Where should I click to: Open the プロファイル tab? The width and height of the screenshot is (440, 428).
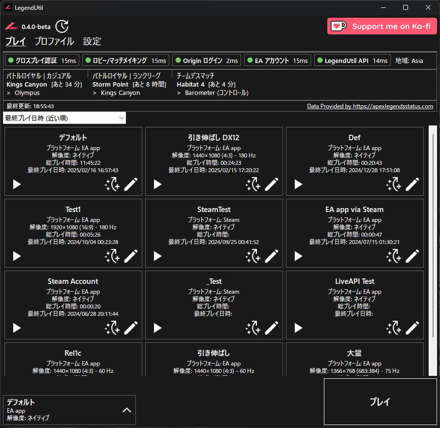point(55,41)
